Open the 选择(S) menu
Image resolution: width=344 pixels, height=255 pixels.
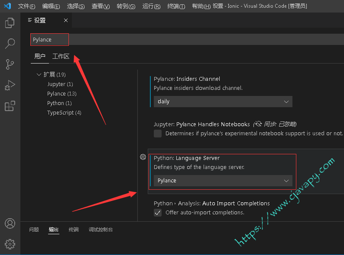coord(76,6)
